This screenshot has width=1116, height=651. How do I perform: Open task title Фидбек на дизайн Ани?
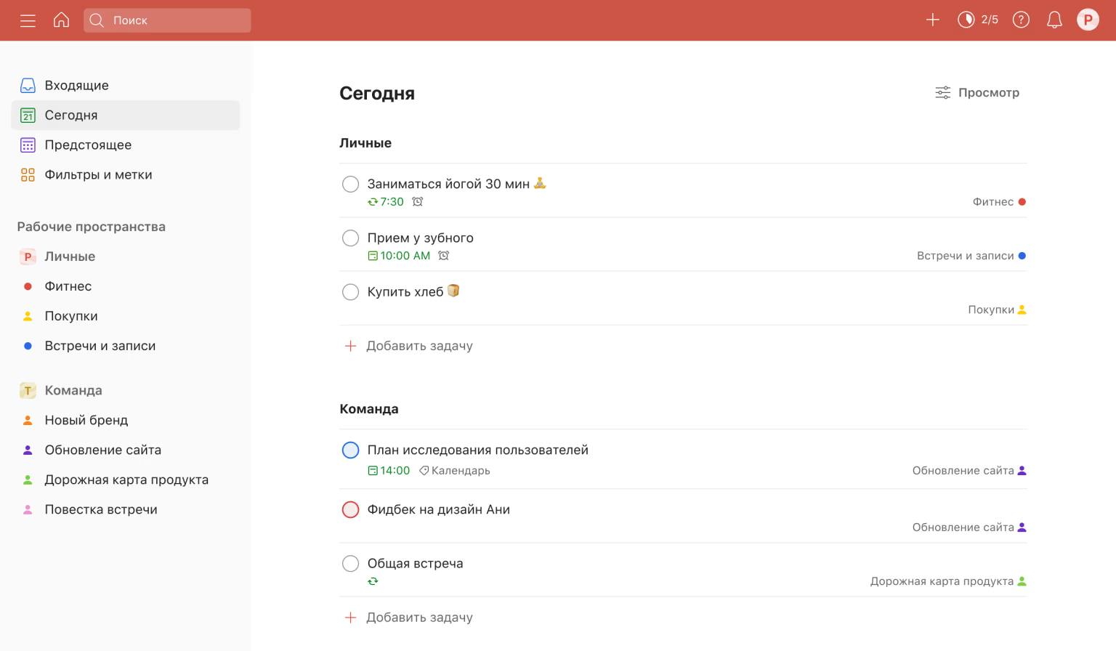pyautogui.click(x=439, y=509)
